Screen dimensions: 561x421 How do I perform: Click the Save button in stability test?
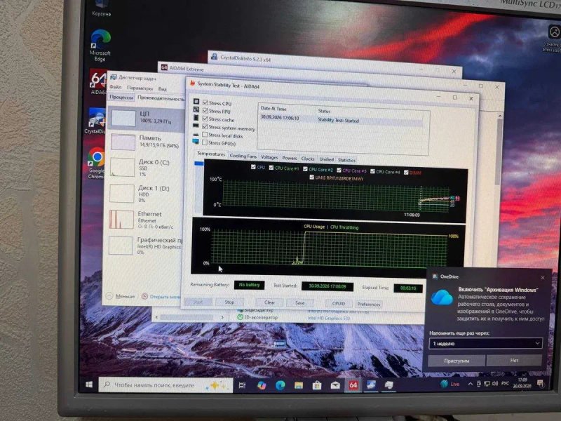300,303
